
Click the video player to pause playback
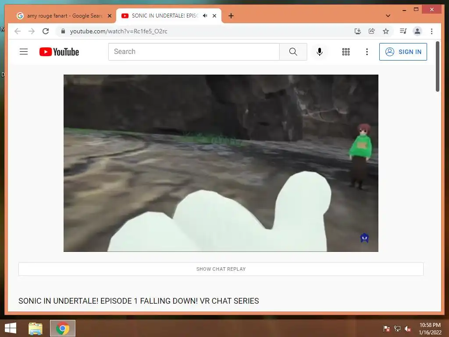coord(221,163)
